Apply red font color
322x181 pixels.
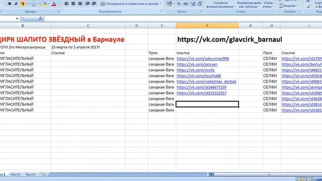[54, 4]
